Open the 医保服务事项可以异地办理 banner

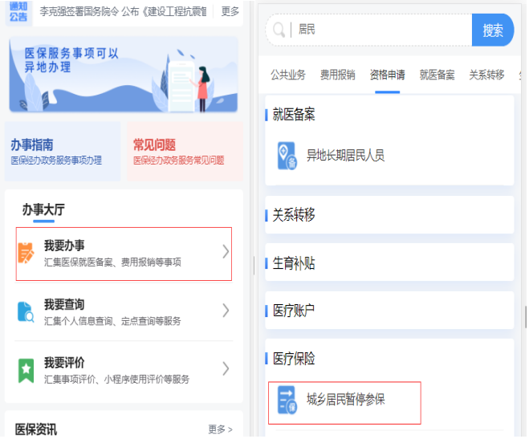124,74
